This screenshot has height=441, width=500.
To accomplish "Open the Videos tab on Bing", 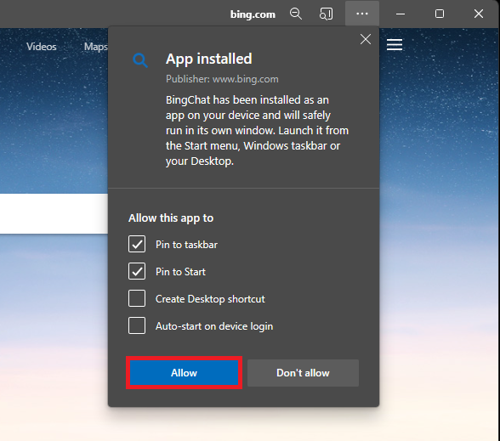I will [42, 47].
